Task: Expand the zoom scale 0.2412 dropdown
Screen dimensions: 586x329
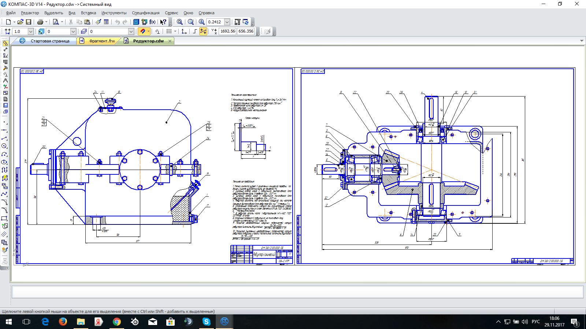Action: click(227, 22)
